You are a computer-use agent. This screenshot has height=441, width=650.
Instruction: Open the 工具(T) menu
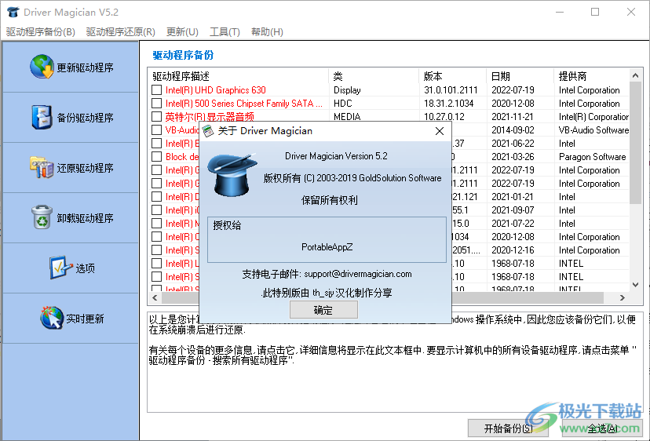click(225, 32)
